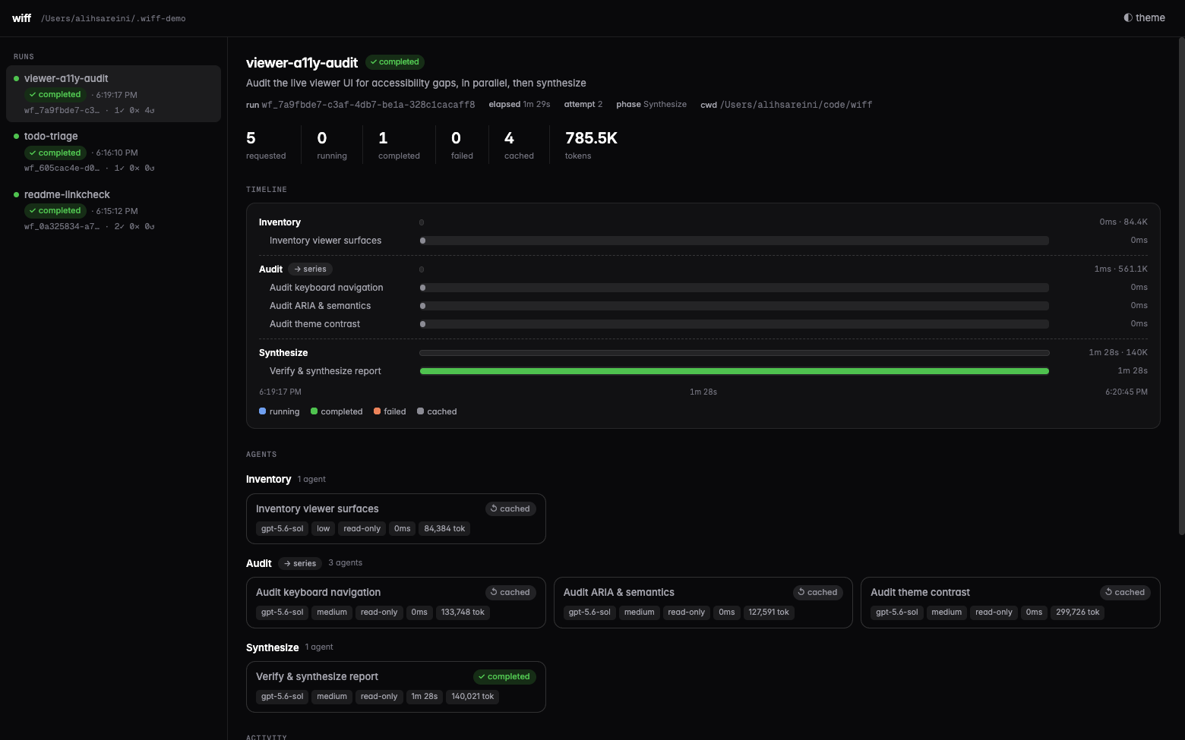Click the elapsed 1m 29s text

(x=520, y=105)
